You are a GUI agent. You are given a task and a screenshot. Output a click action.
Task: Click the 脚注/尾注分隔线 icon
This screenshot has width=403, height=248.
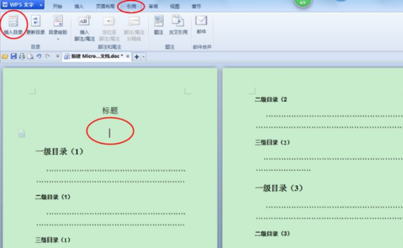(x=134, y=21)
